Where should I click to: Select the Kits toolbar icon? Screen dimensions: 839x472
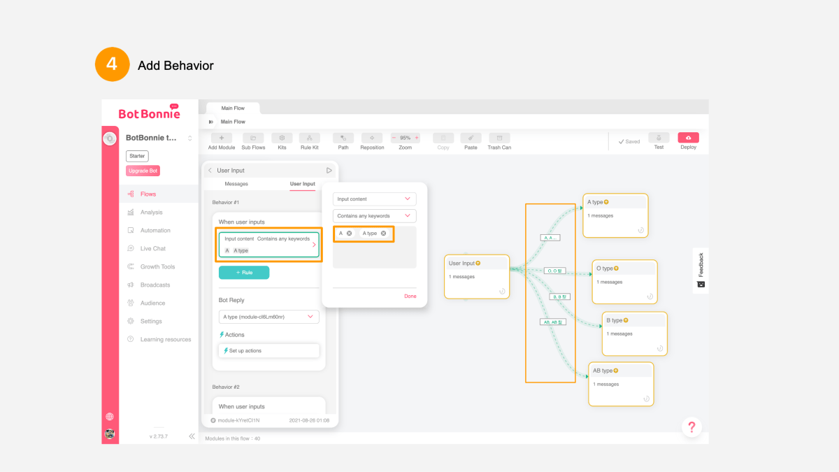pyautogui.click(x=282, y=138)
